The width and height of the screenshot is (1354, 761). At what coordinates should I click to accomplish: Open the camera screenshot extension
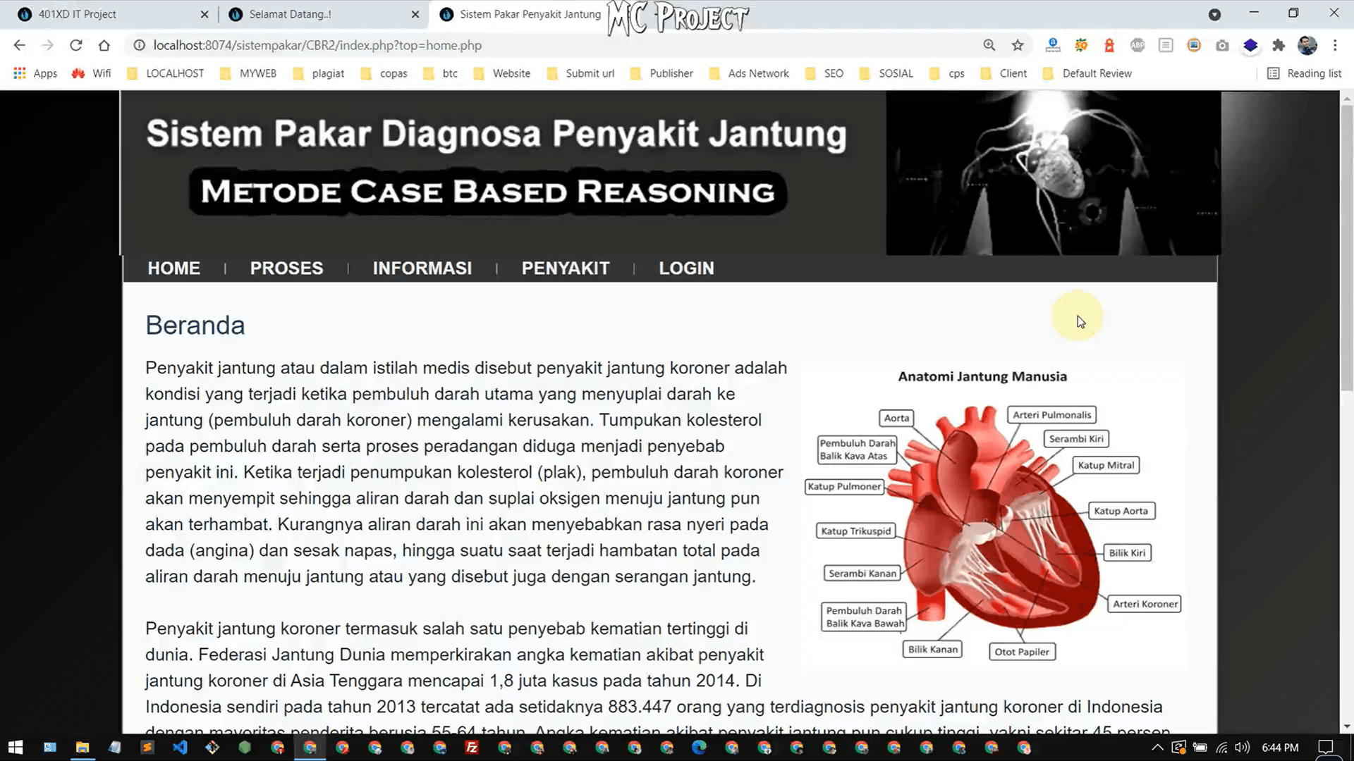click(x=1222, y=45)
